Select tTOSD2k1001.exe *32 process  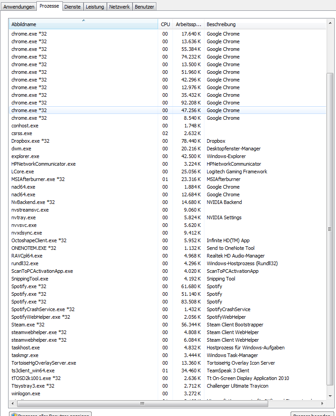pyautogui.click(x=168, y=378)
